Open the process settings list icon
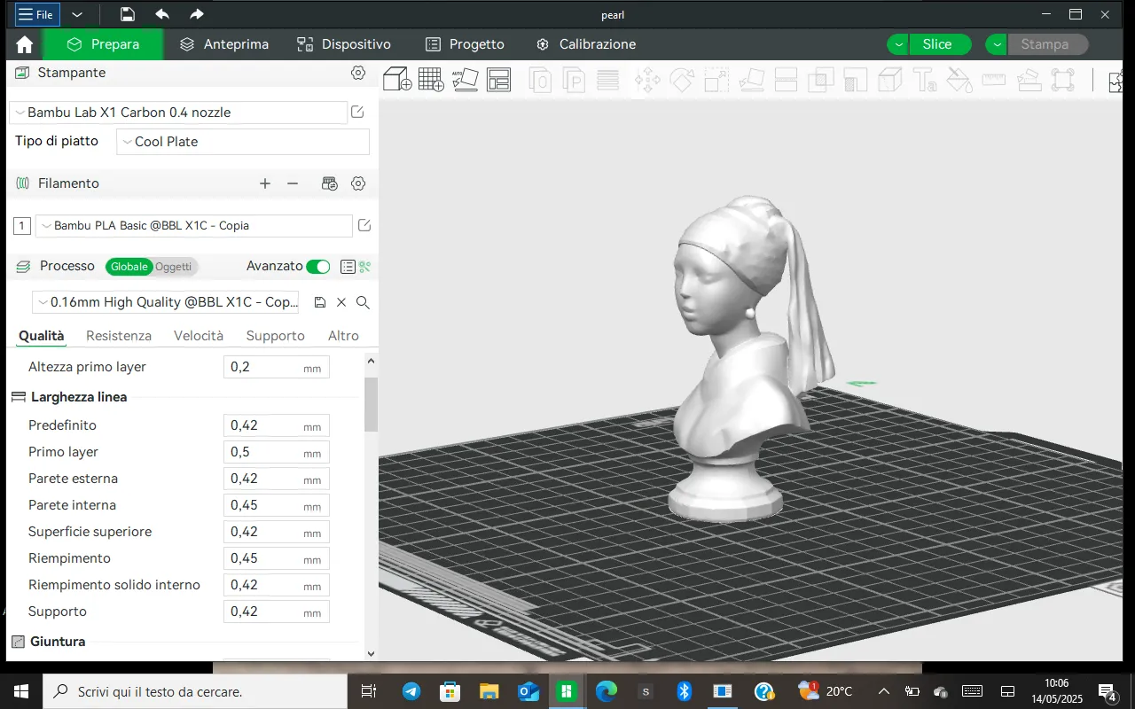The height and width of the screenshot is (709, 1135). 348,267
